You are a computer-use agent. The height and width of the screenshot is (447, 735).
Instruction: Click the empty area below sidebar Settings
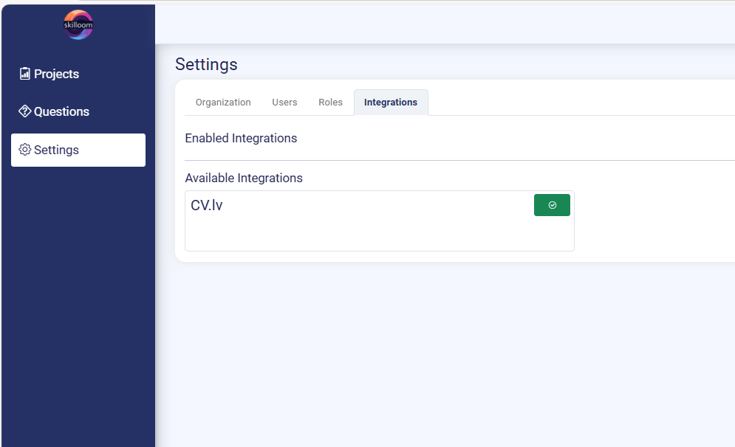[x=78, y=295]
